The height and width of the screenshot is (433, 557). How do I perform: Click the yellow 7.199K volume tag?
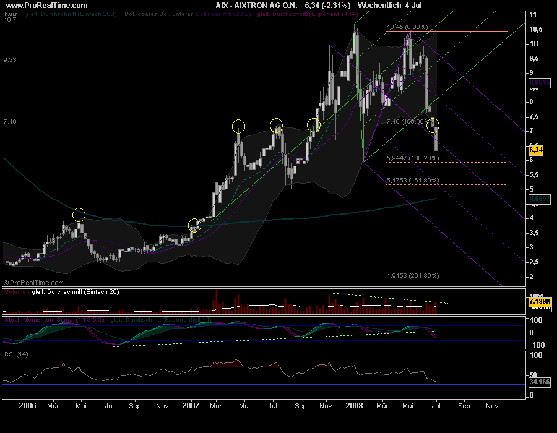(x=540, y=301)
